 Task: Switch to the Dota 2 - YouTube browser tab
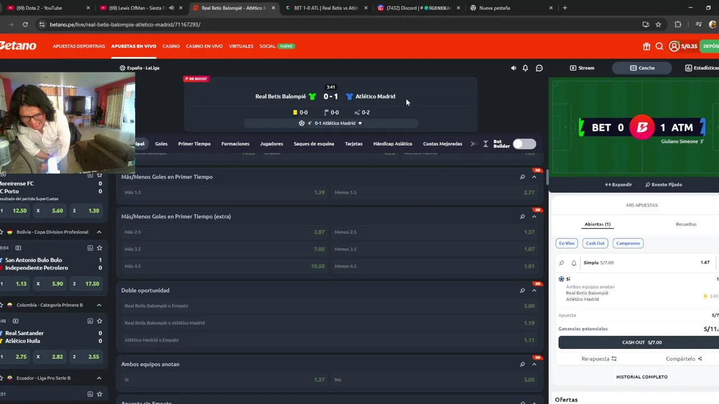[x=48, y=8]
